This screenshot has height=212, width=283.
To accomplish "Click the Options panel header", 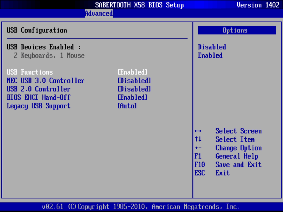I will click(237, 30).
